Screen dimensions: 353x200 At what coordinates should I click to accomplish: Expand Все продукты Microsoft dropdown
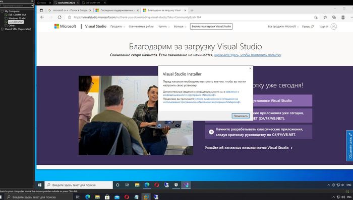[x=283, y=27]
